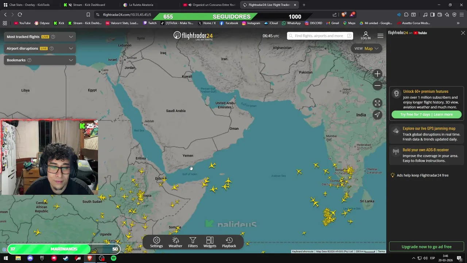Go back in browser history
The width and height of the screenshot is (467, 263).
pos(5,15)
